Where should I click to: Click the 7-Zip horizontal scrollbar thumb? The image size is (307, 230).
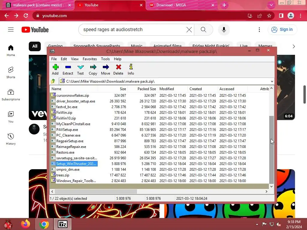(x=96, y=191)
